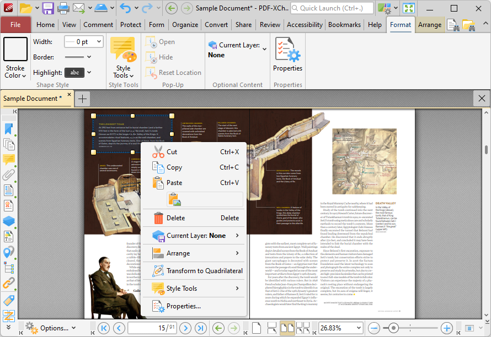
Task: Toggle full screen mode icon
Action: click(x=409, y=8)
